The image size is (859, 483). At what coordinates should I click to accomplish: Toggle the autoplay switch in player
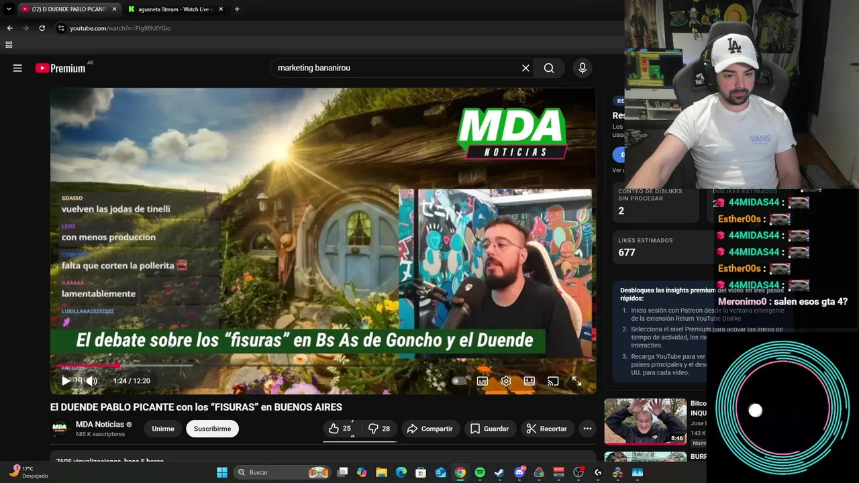[x=458, y=380]
